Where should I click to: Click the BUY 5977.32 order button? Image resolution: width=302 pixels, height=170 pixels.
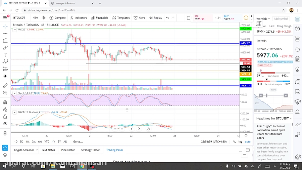[232, 18]
